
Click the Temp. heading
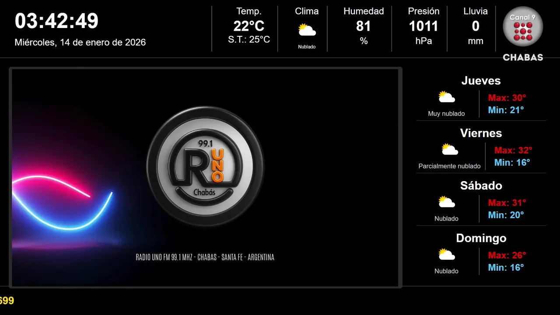(x=249, y=11)
